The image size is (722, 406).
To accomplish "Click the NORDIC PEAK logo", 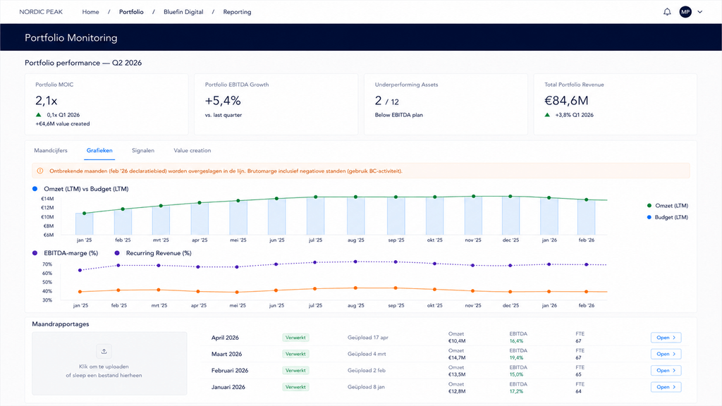I will (41, 12).
